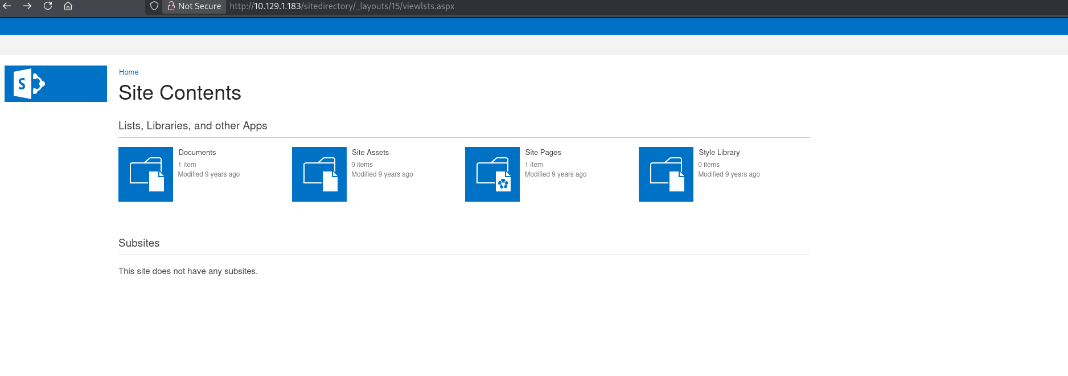Image resolution: width=1068 pixels, height=376 pixels.
Task: Open the Site Assets library tile icon
Action: [x=319, y=174]
